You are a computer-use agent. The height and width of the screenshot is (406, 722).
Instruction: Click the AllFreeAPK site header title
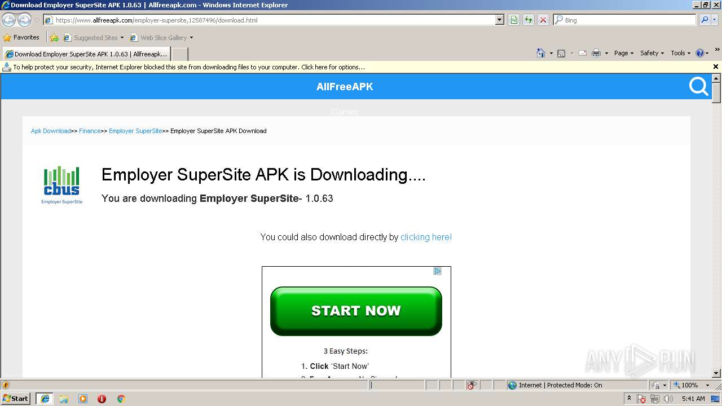[x=345, y=87]
